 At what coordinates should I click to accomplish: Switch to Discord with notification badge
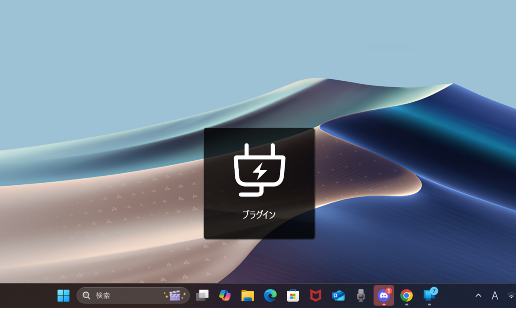pyautogui.click(x=384, y=295)
